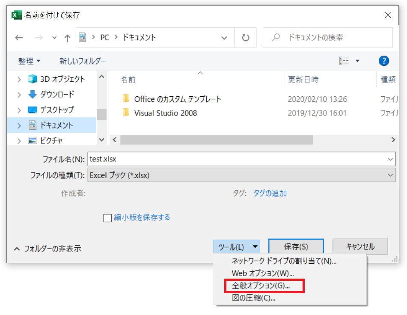
Task: Click the キャンセル button
Action: pyautogui.click(x=360, y=247)
